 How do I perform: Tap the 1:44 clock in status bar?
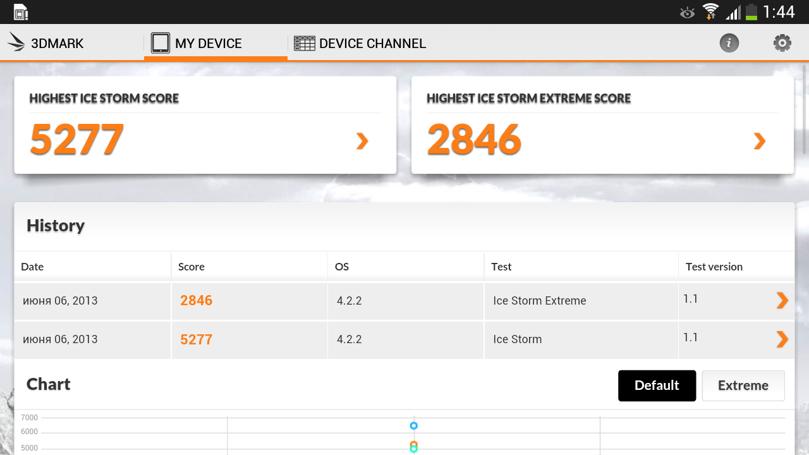[779, 12]
